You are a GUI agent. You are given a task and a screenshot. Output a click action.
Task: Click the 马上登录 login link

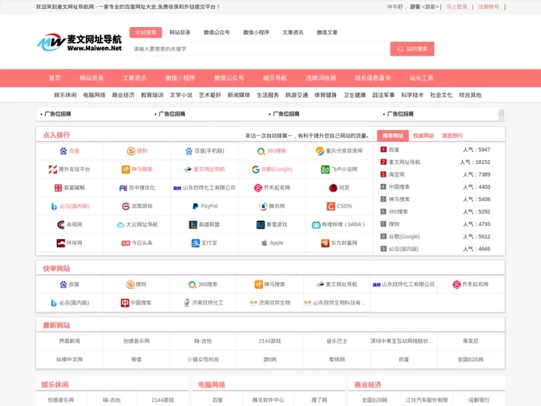pyautogui.click(x=457, y=7)
